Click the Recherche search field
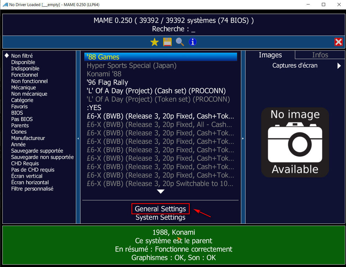 tap(173, 29)
